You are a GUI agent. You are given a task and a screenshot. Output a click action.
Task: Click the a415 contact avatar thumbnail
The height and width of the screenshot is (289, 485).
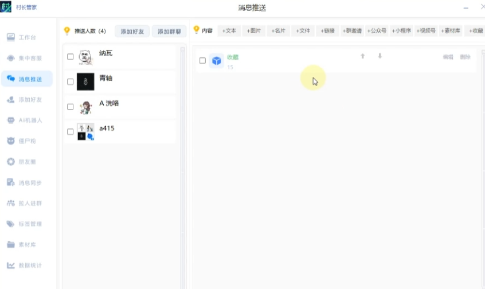pyautogui.click(x=85, y=131)
